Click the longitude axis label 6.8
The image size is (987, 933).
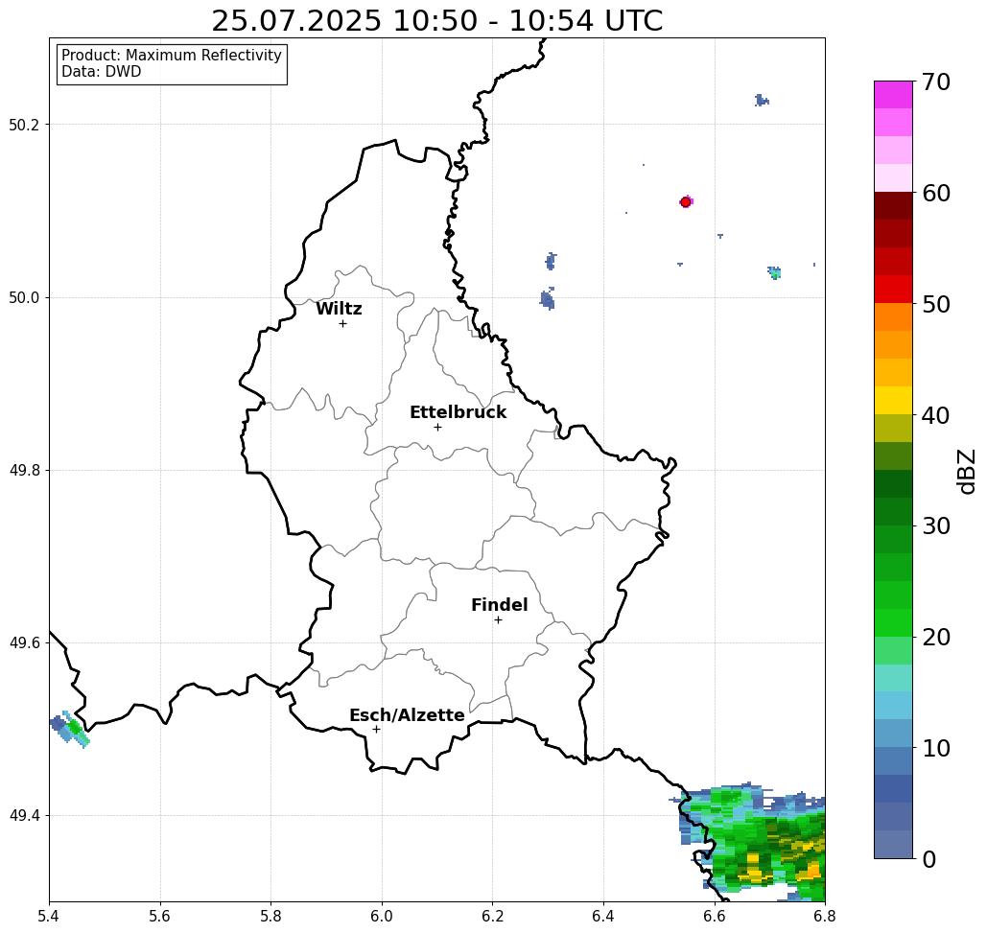[x=825, y=916]
